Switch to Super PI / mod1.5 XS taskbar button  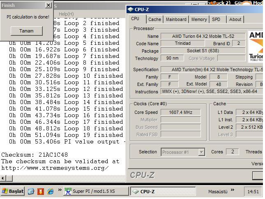pyautogui.click(x=96, y=191)
